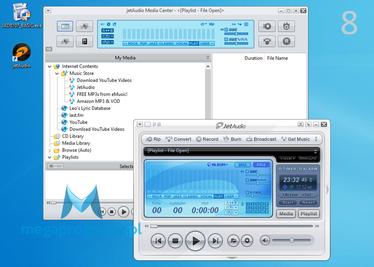Click the first view mode icon in Media Center

coord(65,26)
